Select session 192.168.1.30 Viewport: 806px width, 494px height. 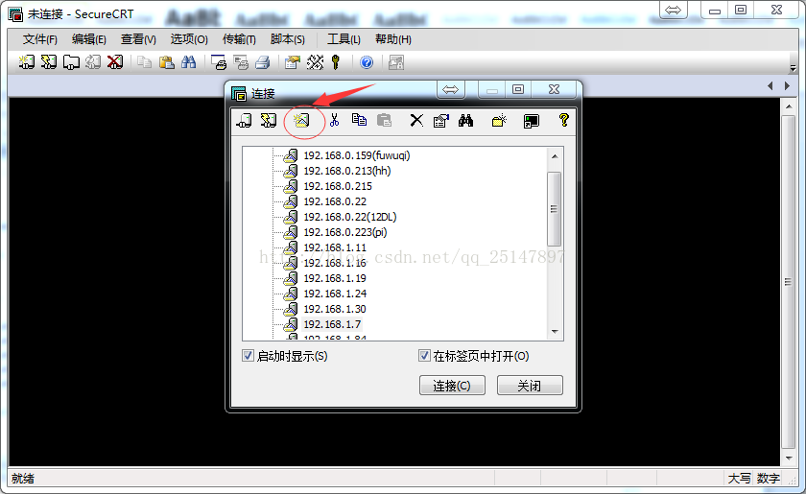[x=335, y=309]
